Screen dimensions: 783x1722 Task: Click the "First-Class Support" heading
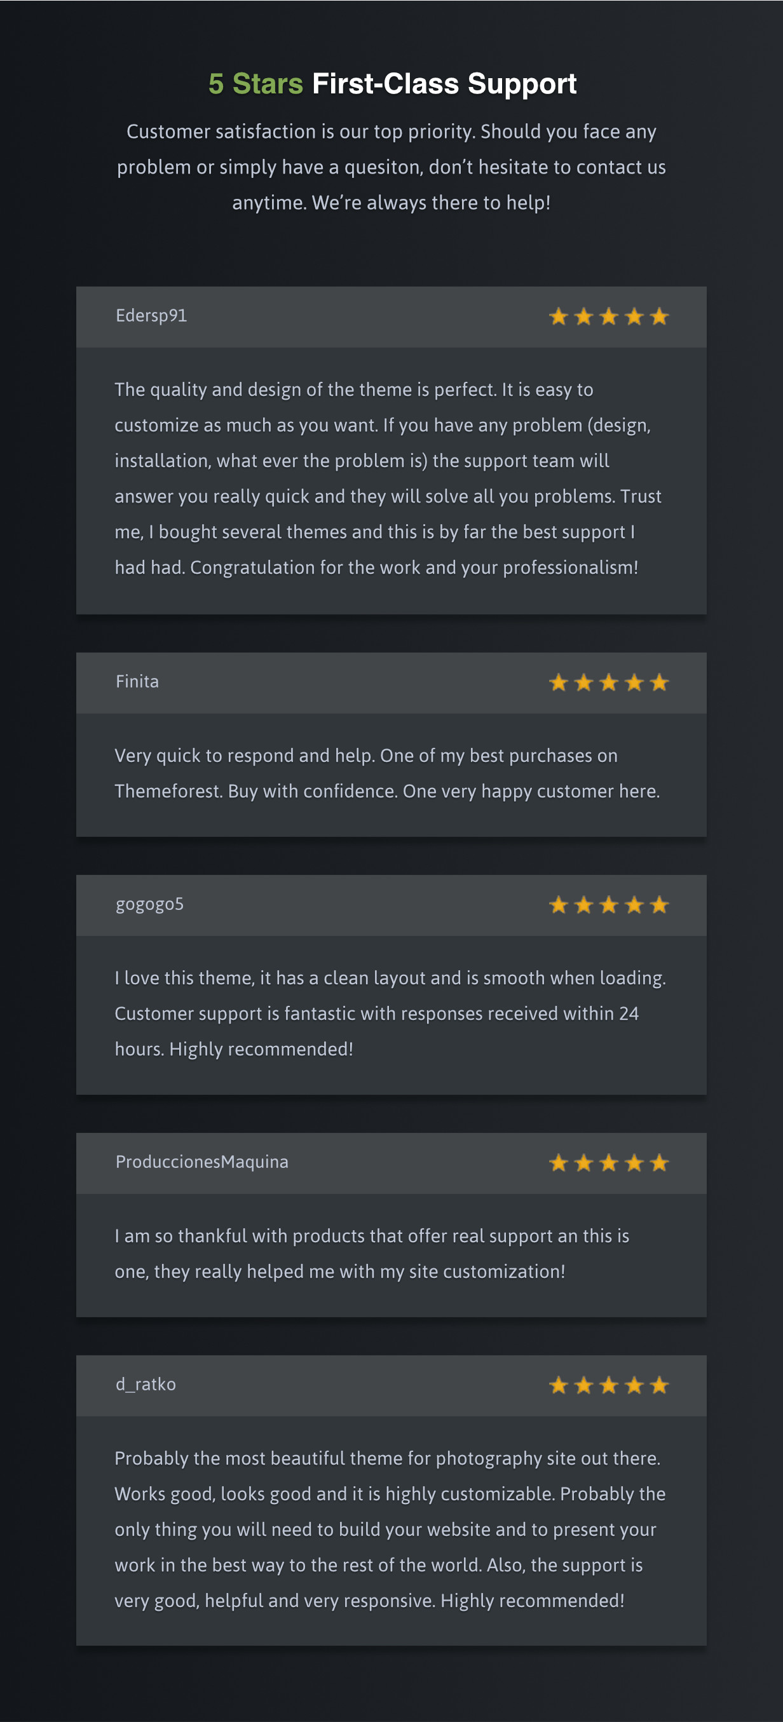pos(444,85)
